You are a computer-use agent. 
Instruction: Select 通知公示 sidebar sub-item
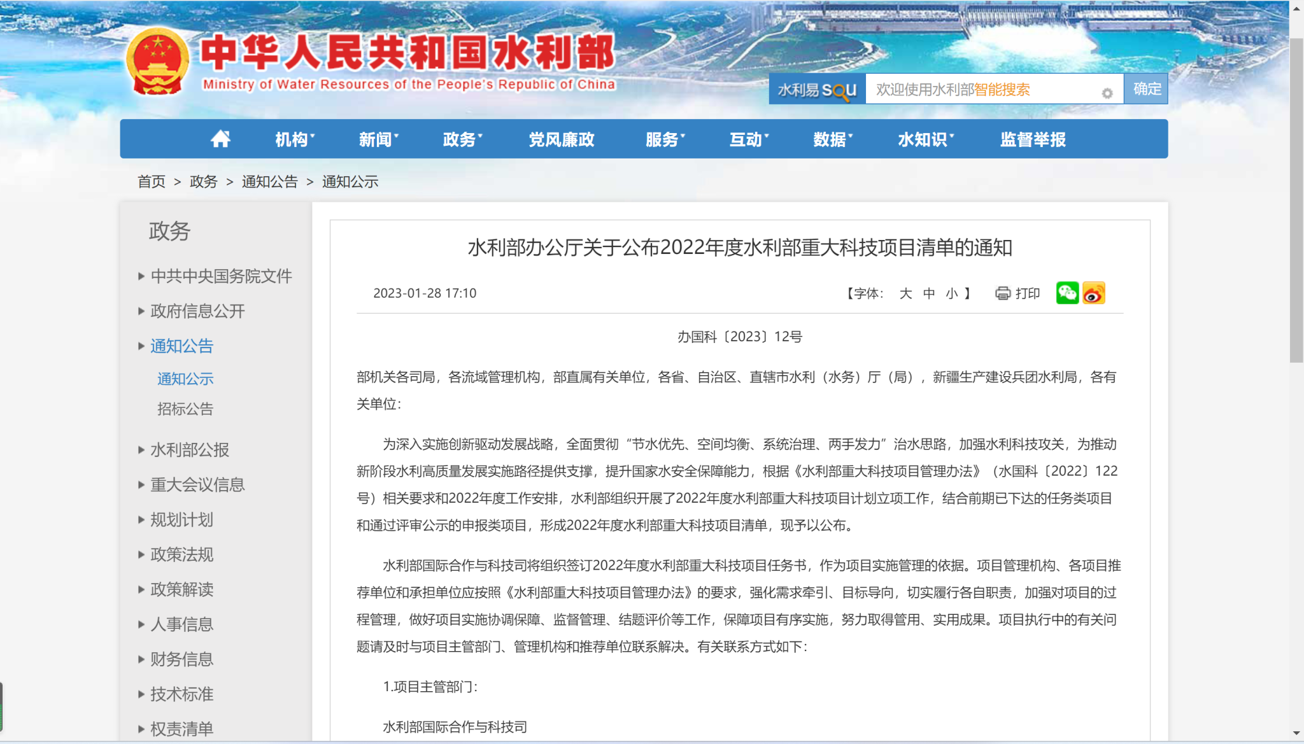click(x=185, y=379)
